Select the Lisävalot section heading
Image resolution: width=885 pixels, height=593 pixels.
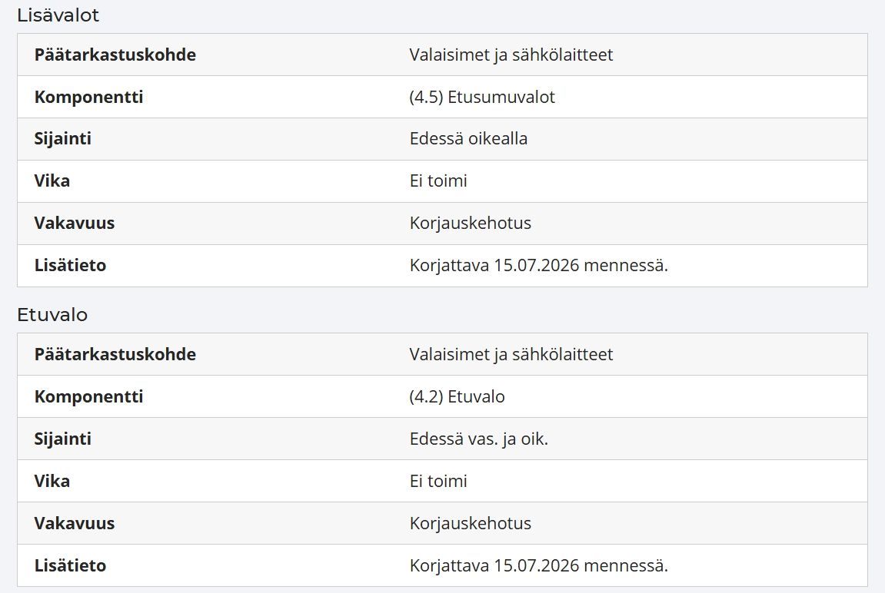coord(58,15)
